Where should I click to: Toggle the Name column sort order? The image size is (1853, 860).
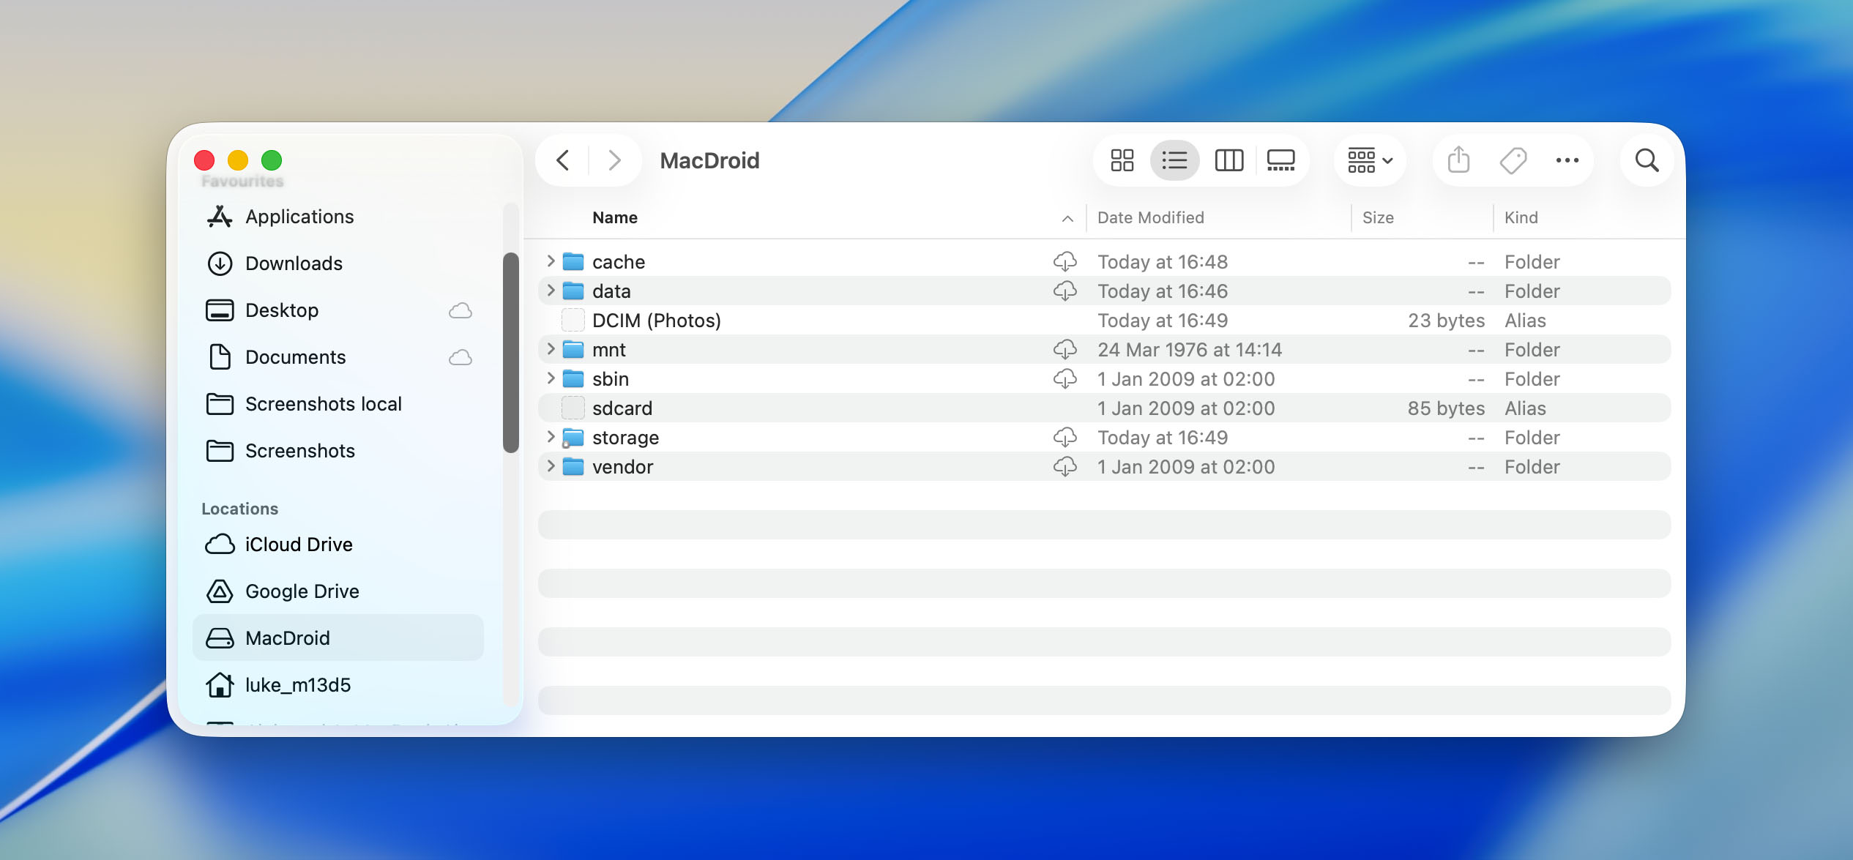(1067, 217)
